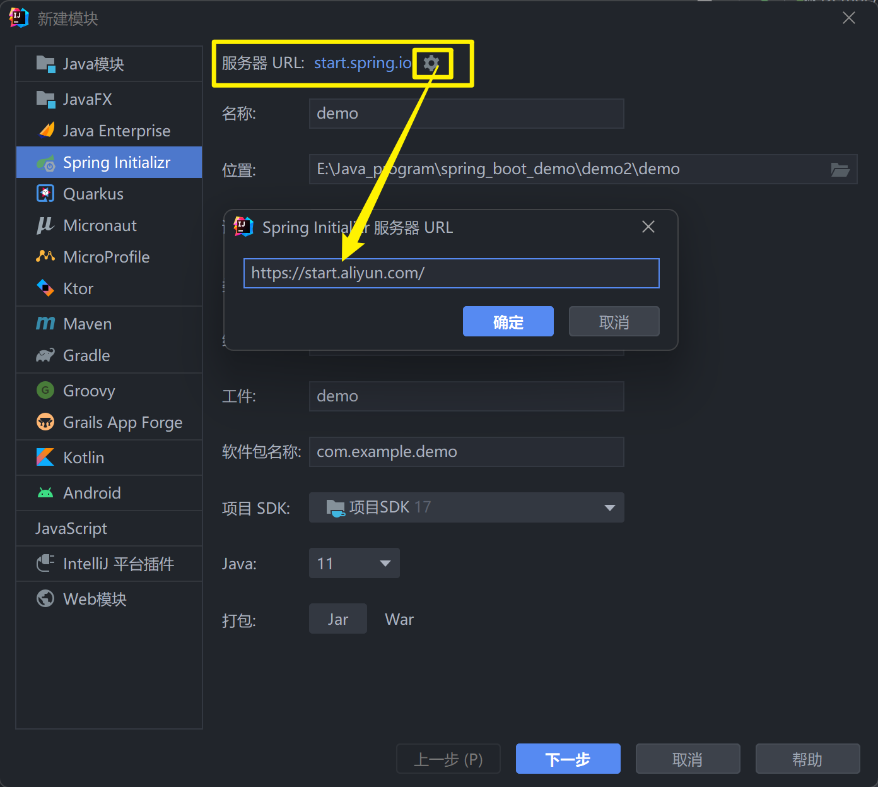Pick Groovy module type
This screenshot has width=878, height=787.
point(109,391)
